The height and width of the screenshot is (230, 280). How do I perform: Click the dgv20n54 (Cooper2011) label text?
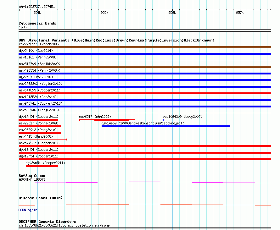click(x=45, y=163)
